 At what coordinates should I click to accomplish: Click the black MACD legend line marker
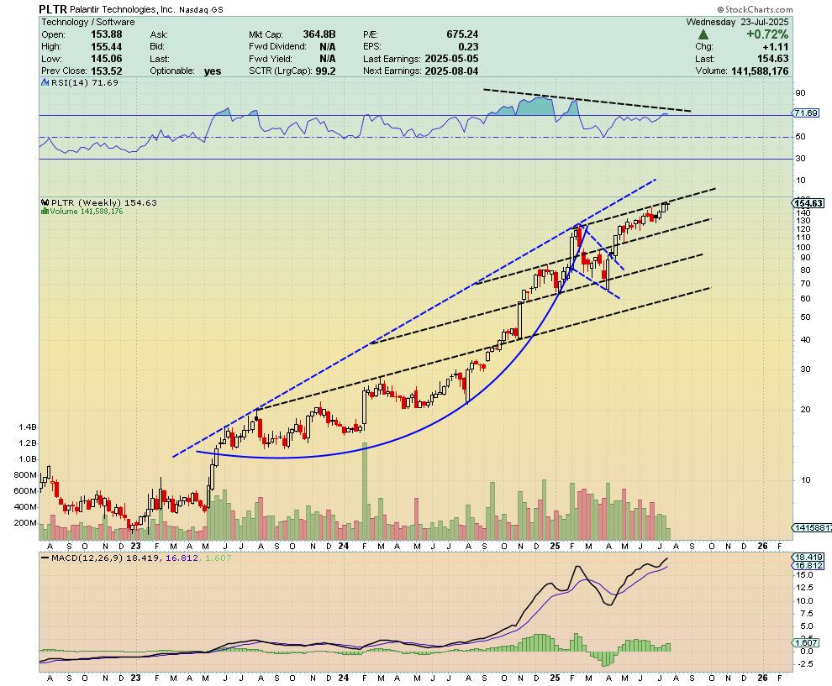click(45, 558)
